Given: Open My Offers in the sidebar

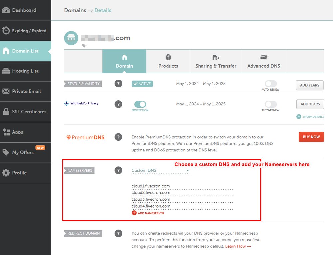Looking at the screenshot, I should pyautogui.click(x=26, y=152).
